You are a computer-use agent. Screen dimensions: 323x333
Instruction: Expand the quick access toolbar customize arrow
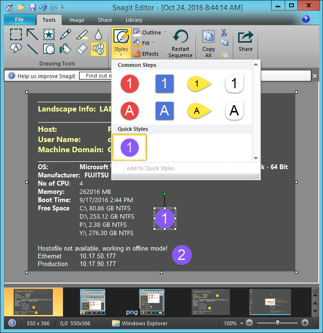[x=63, y=7]
